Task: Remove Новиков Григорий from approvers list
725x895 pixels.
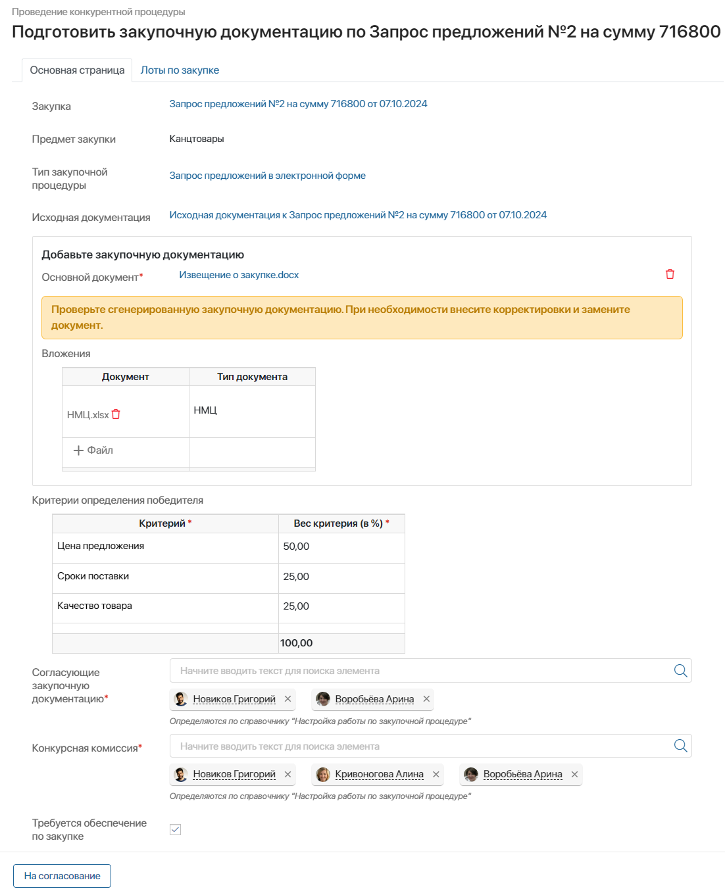Action: point(287,699)
